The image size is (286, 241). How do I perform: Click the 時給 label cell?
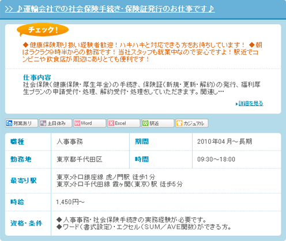(28, 202)
